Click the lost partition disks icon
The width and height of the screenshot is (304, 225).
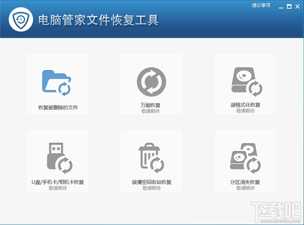[245, 158]
